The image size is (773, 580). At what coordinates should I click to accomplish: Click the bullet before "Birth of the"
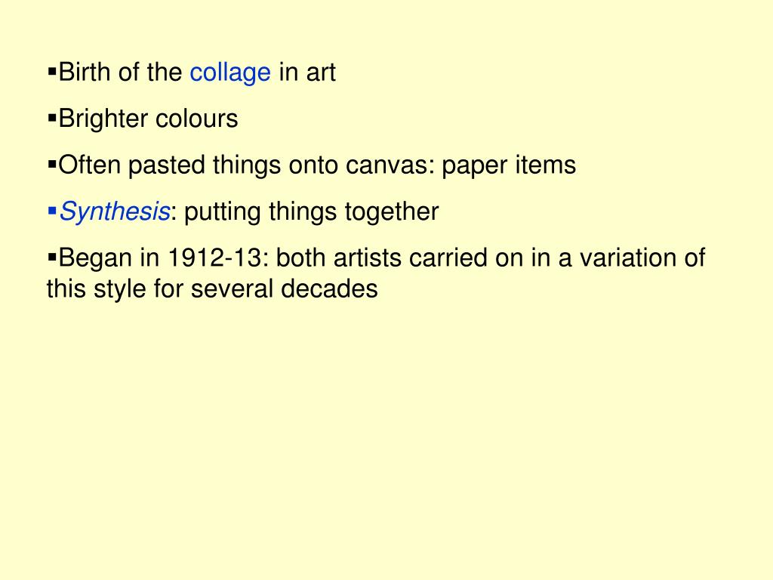click(x=52, y=71)
